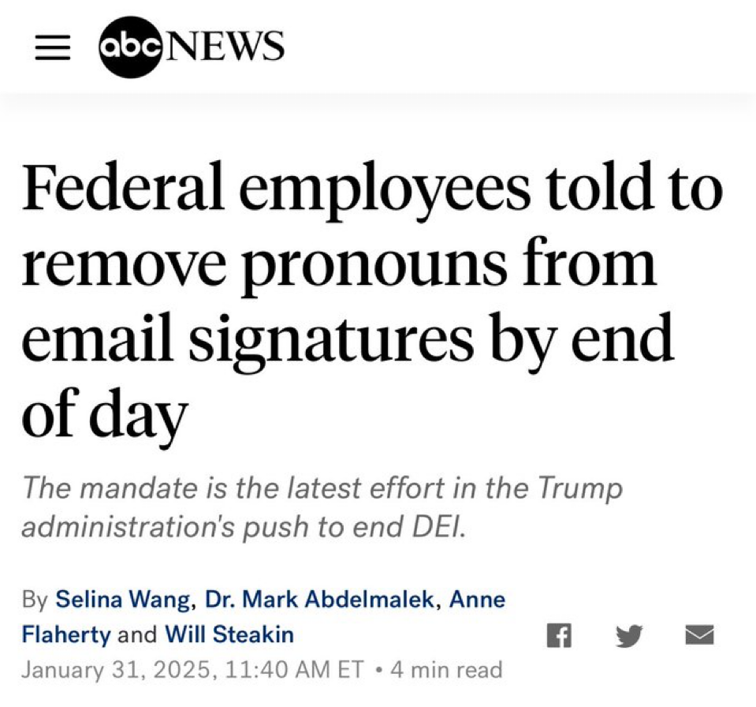Click the 4 min read label

[x=446, y=670]
